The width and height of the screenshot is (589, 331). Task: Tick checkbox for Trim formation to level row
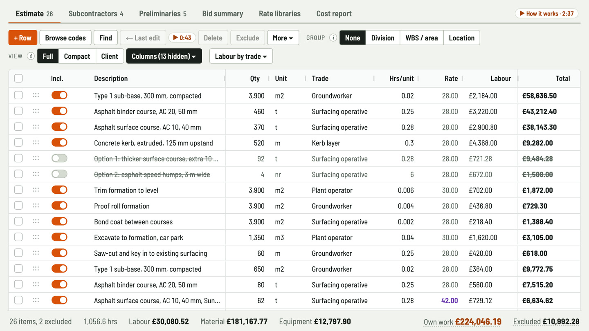(x=18, y=190)
